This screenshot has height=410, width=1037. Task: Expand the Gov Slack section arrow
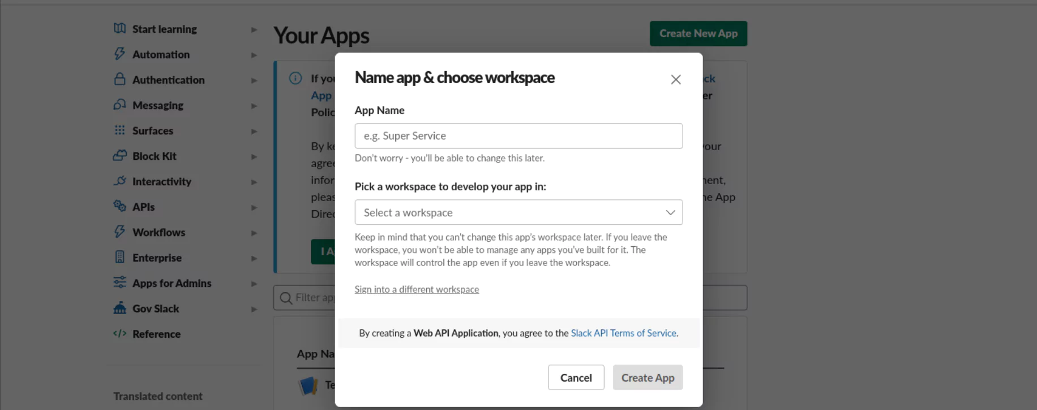254,309
